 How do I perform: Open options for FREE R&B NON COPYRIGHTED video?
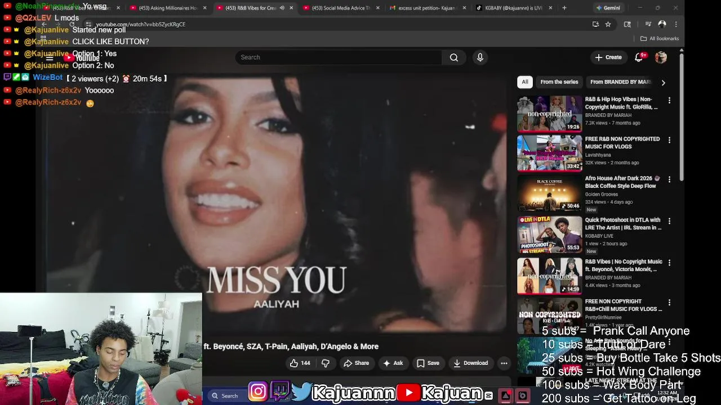[669, 139]
